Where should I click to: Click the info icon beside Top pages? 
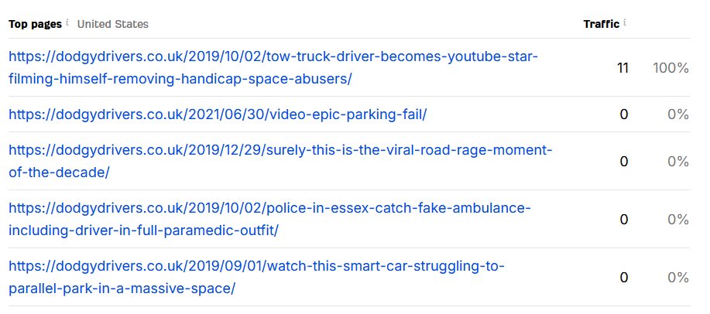[x=68, y=22]
